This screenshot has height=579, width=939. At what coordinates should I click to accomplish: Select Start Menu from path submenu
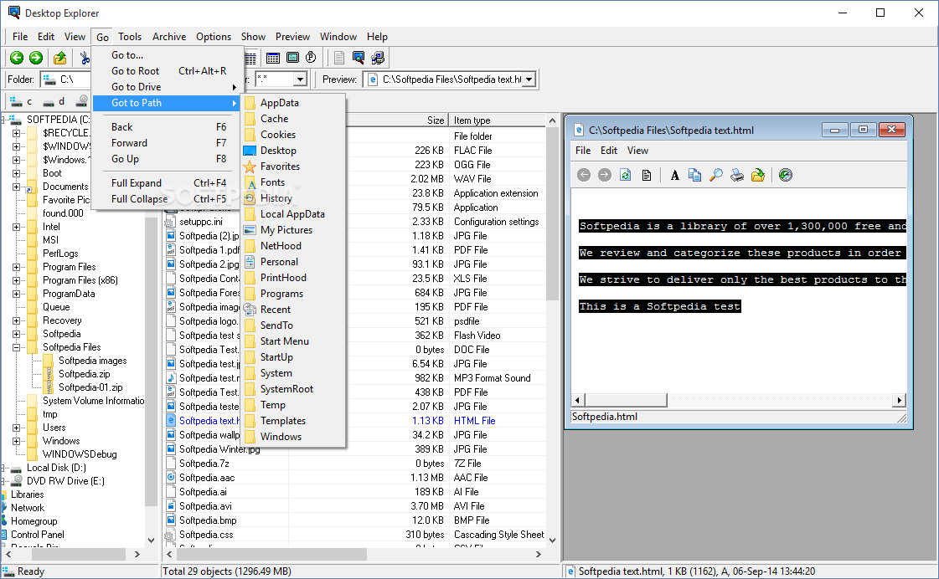pos(293,341)
